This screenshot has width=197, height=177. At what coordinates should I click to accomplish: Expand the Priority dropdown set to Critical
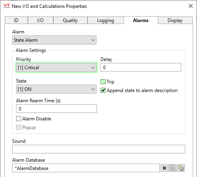pos(57,68)
